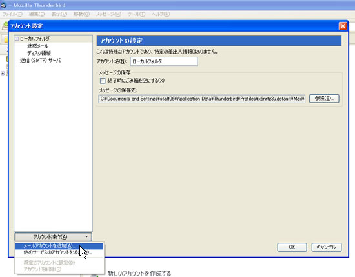The width and height of the screenshot is (355, 277).
Task: Open 移動(G) menu in Thunderbird window
Action: 81,14
